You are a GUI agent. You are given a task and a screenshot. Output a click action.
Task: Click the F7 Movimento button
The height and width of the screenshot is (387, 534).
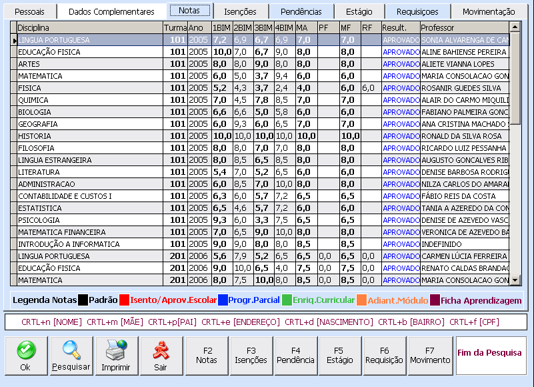[430, 356]
